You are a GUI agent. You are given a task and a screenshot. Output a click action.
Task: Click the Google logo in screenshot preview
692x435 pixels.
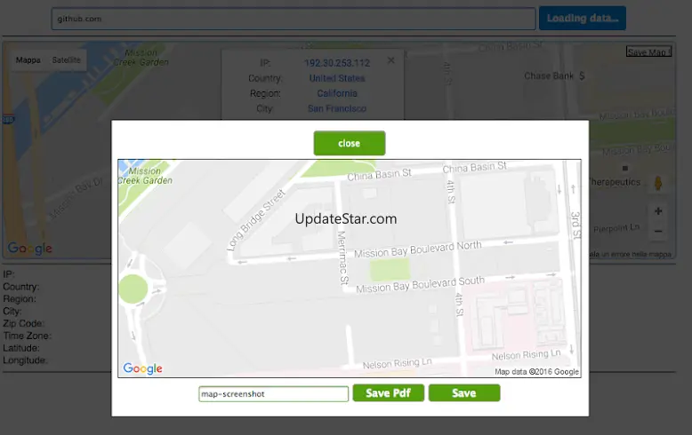(142, 368)
